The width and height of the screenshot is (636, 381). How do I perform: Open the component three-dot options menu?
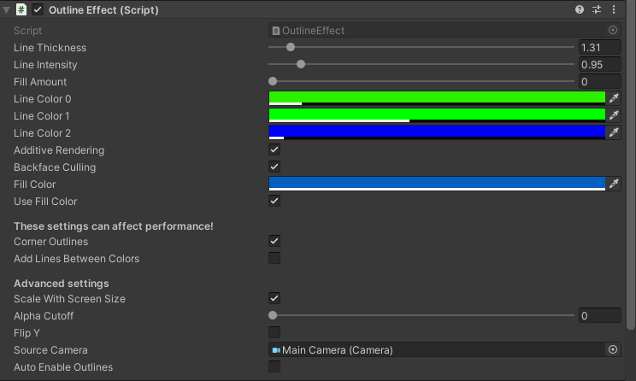(613, 9)
